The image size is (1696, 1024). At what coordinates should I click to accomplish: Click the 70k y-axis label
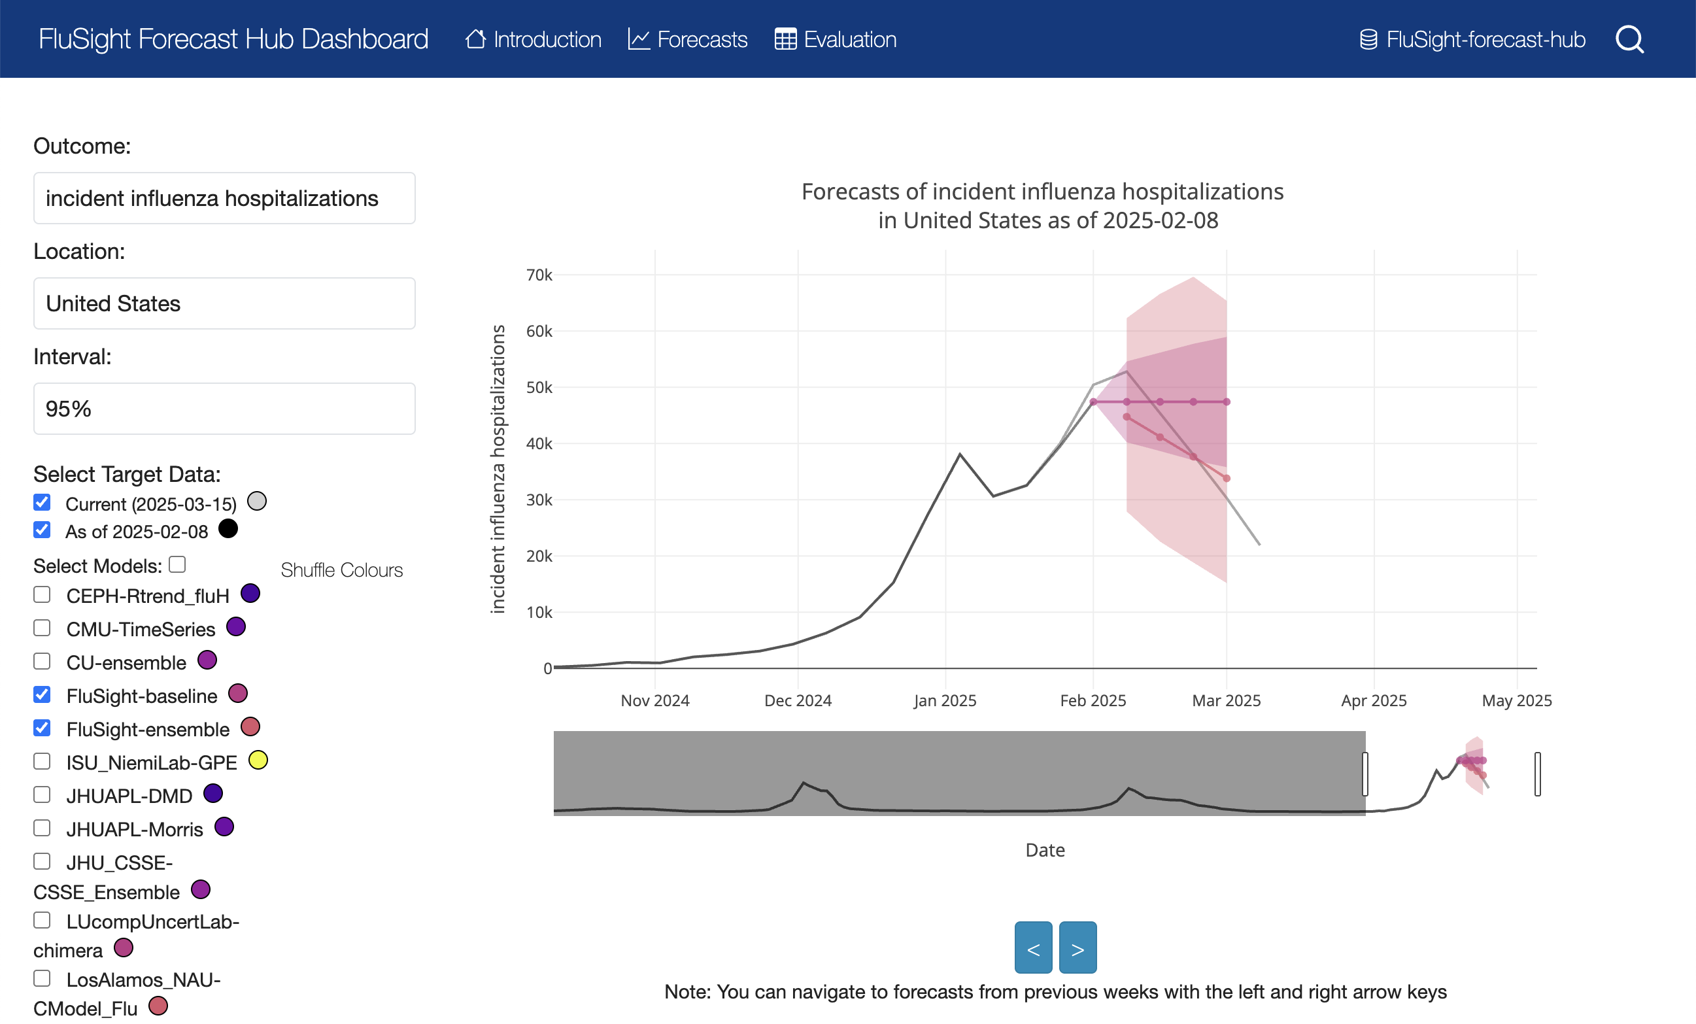539,275
